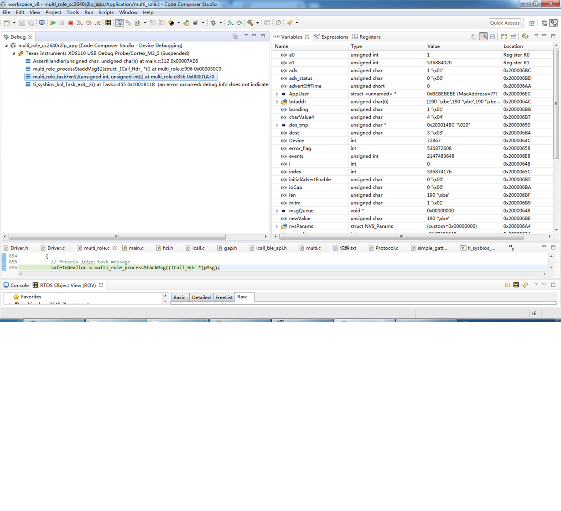Click the hammer Build icon

tap(249, 22)
